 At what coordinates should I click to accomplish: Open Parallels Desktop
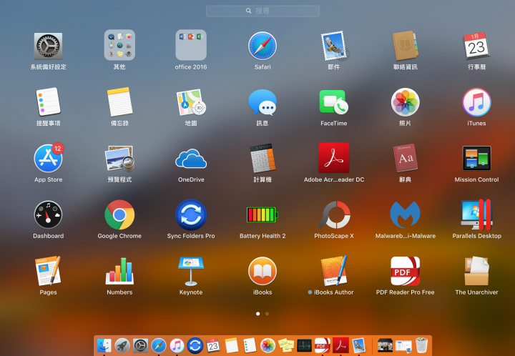point(476,215)
